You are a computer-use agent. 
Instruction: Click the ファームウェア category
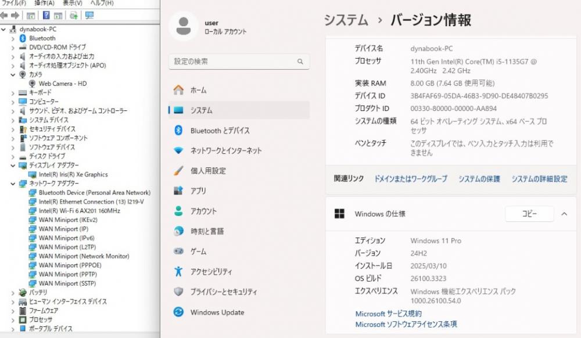point(44,311)
